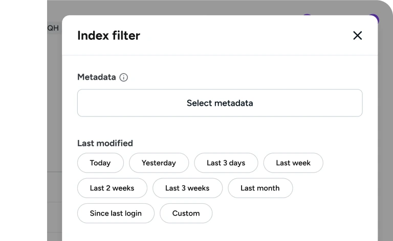Select the Yesterday filter chip
The image size is (393, 241).
[x=159, y=163]
